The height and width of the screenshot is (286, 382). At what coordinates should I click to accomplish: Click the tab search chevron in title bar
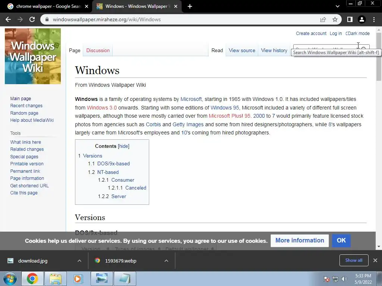337,7
